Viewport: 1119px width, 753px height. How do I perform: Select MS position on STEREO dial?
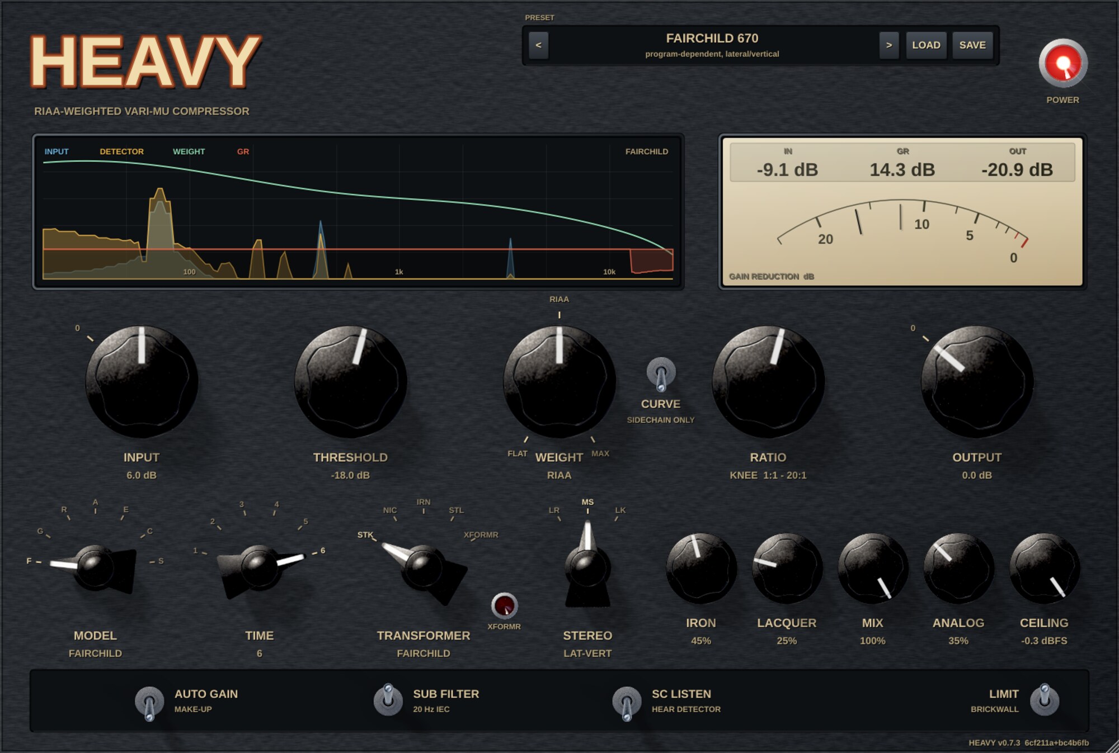coord(587,502)
